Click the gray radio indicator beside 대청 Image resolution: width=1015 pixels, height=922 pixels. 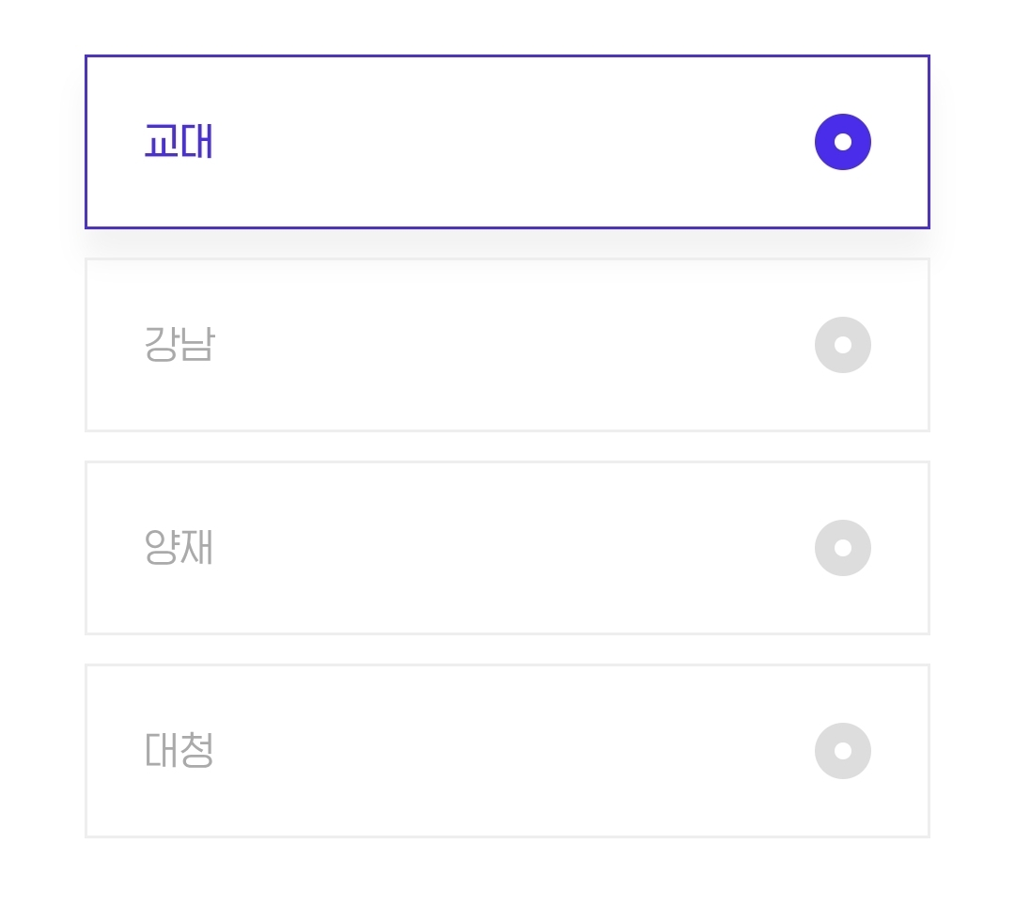tap(843, 751)
